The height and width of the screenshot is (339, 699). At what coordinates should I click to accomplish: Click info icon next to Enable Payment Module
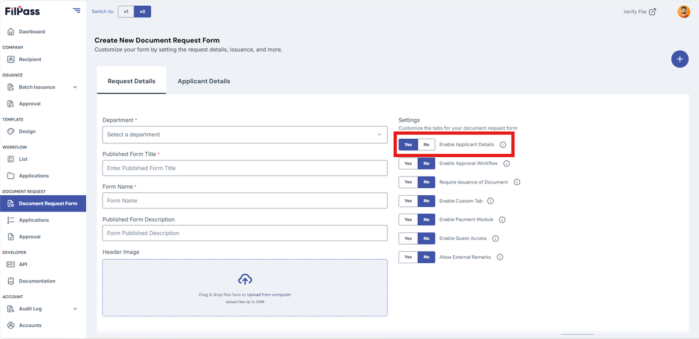502,220
